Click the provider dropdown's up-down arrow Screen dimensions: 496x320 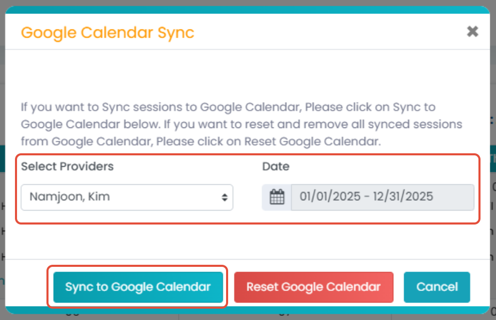[225, 197]
